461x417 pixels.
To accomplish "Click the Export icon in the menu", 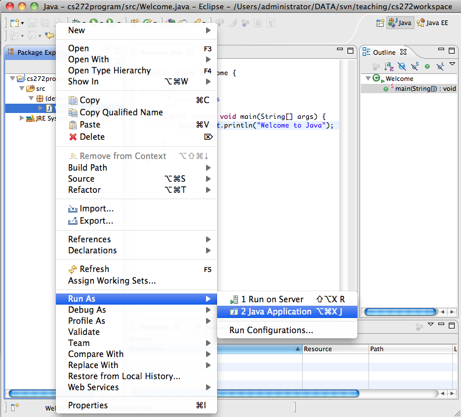I will click(x=73, y=221).
